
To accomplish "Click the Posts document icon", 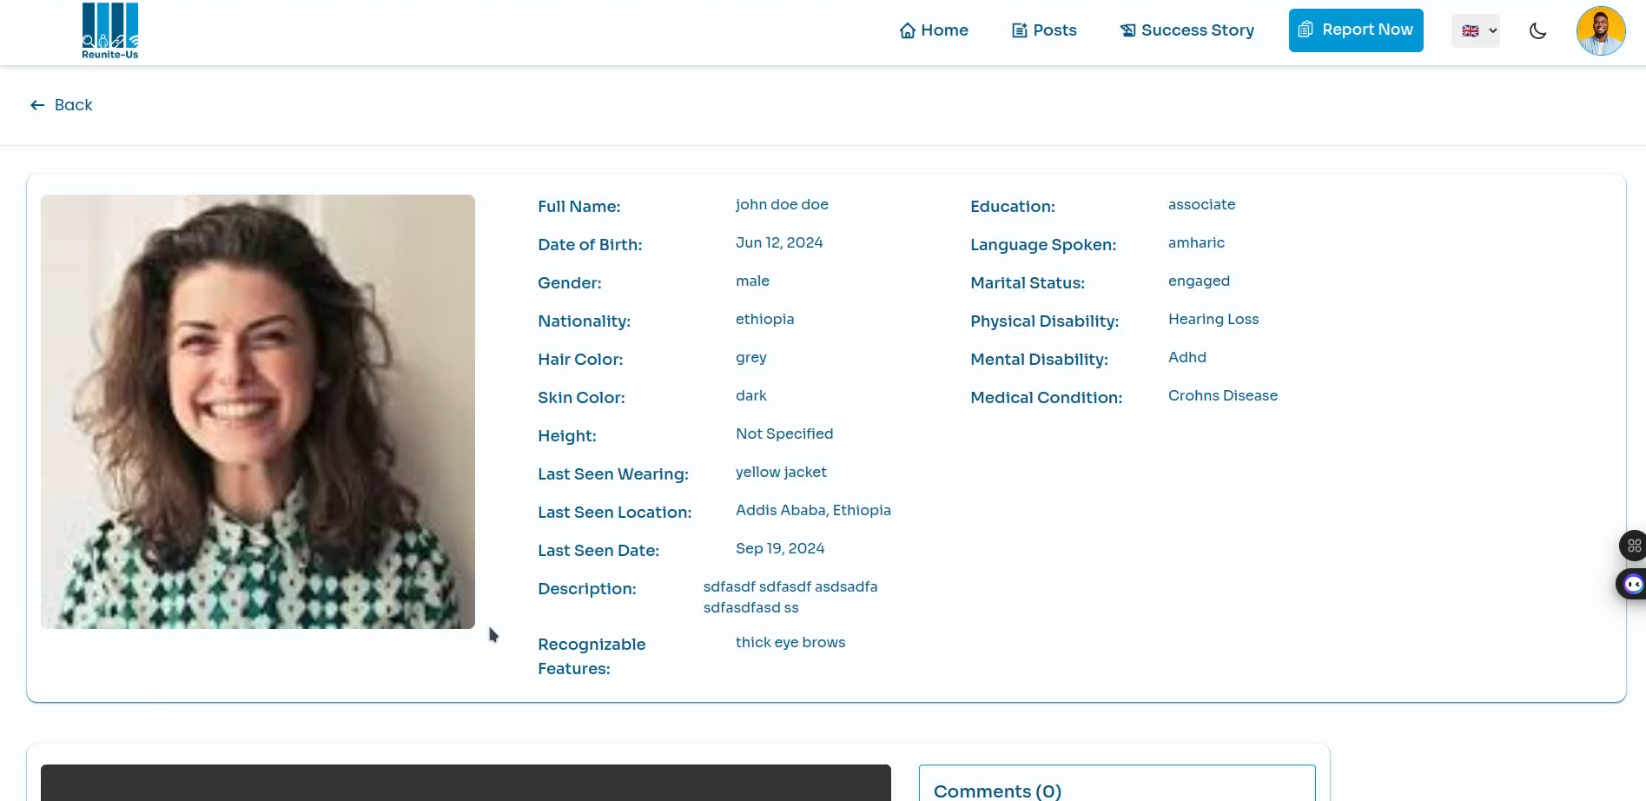I will (x=1020, y=30).
